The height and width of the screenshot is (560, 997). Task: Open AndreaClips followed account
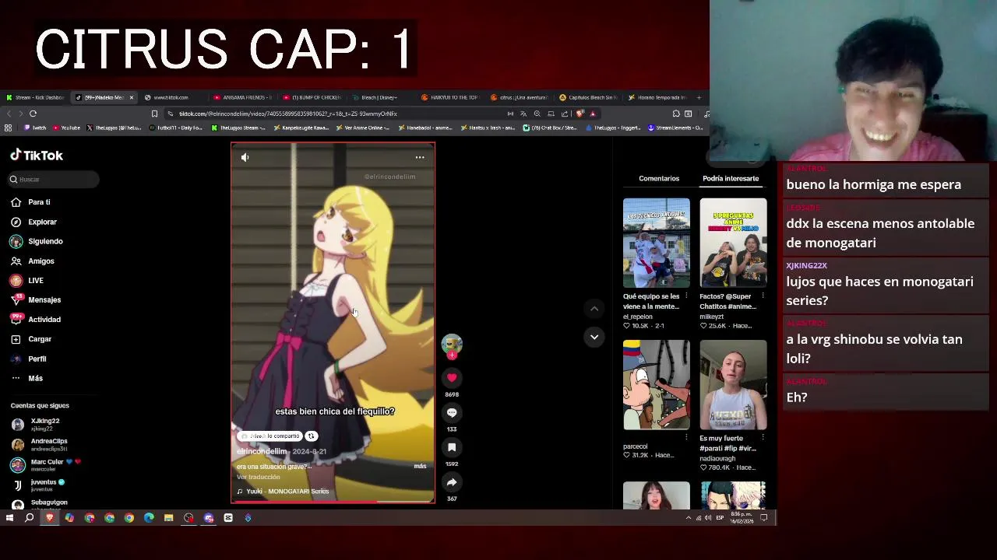(x=50, y=444)
